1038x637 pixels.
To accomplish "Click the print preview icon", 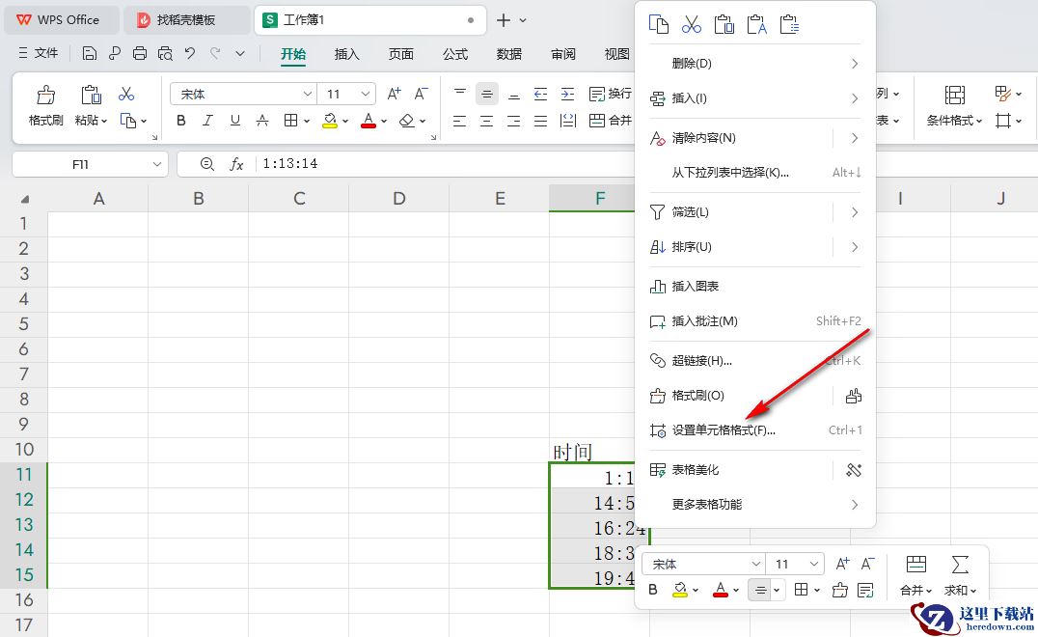I will (165, 54).
